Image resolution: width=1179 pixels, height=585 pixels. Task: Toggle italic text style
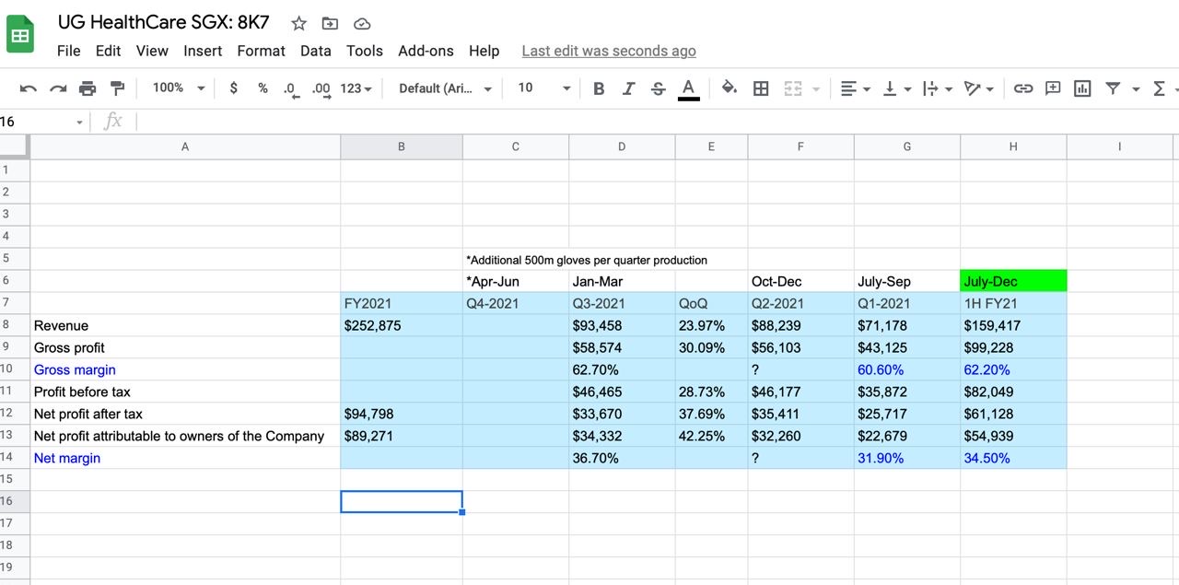click(628, 88)
